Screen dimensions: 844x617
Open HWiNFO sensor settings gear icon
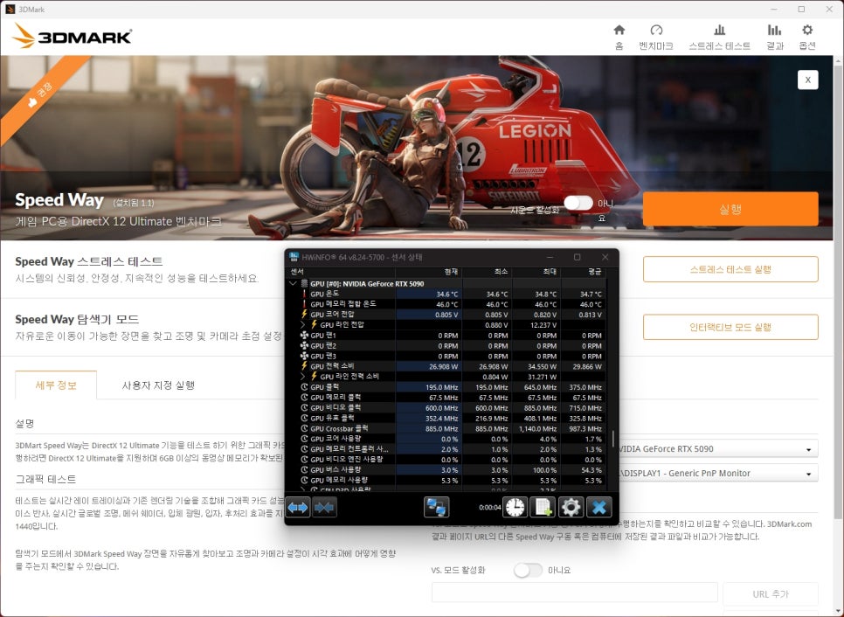(x=571, y=507)
